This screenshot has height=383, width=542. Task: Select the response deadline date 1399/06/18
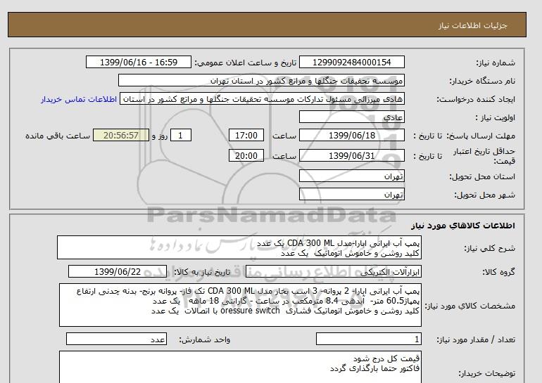pos(351,135)
